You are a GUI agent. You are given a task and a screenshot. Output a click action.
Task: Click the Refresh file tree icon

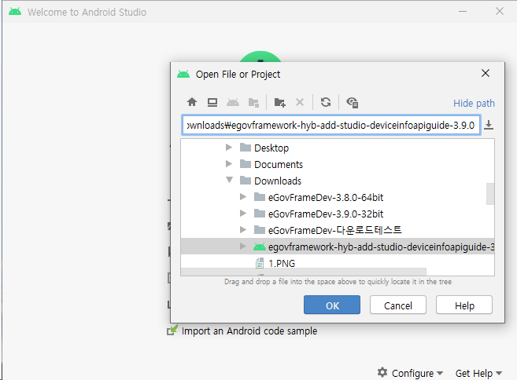(x=325, y=102)
